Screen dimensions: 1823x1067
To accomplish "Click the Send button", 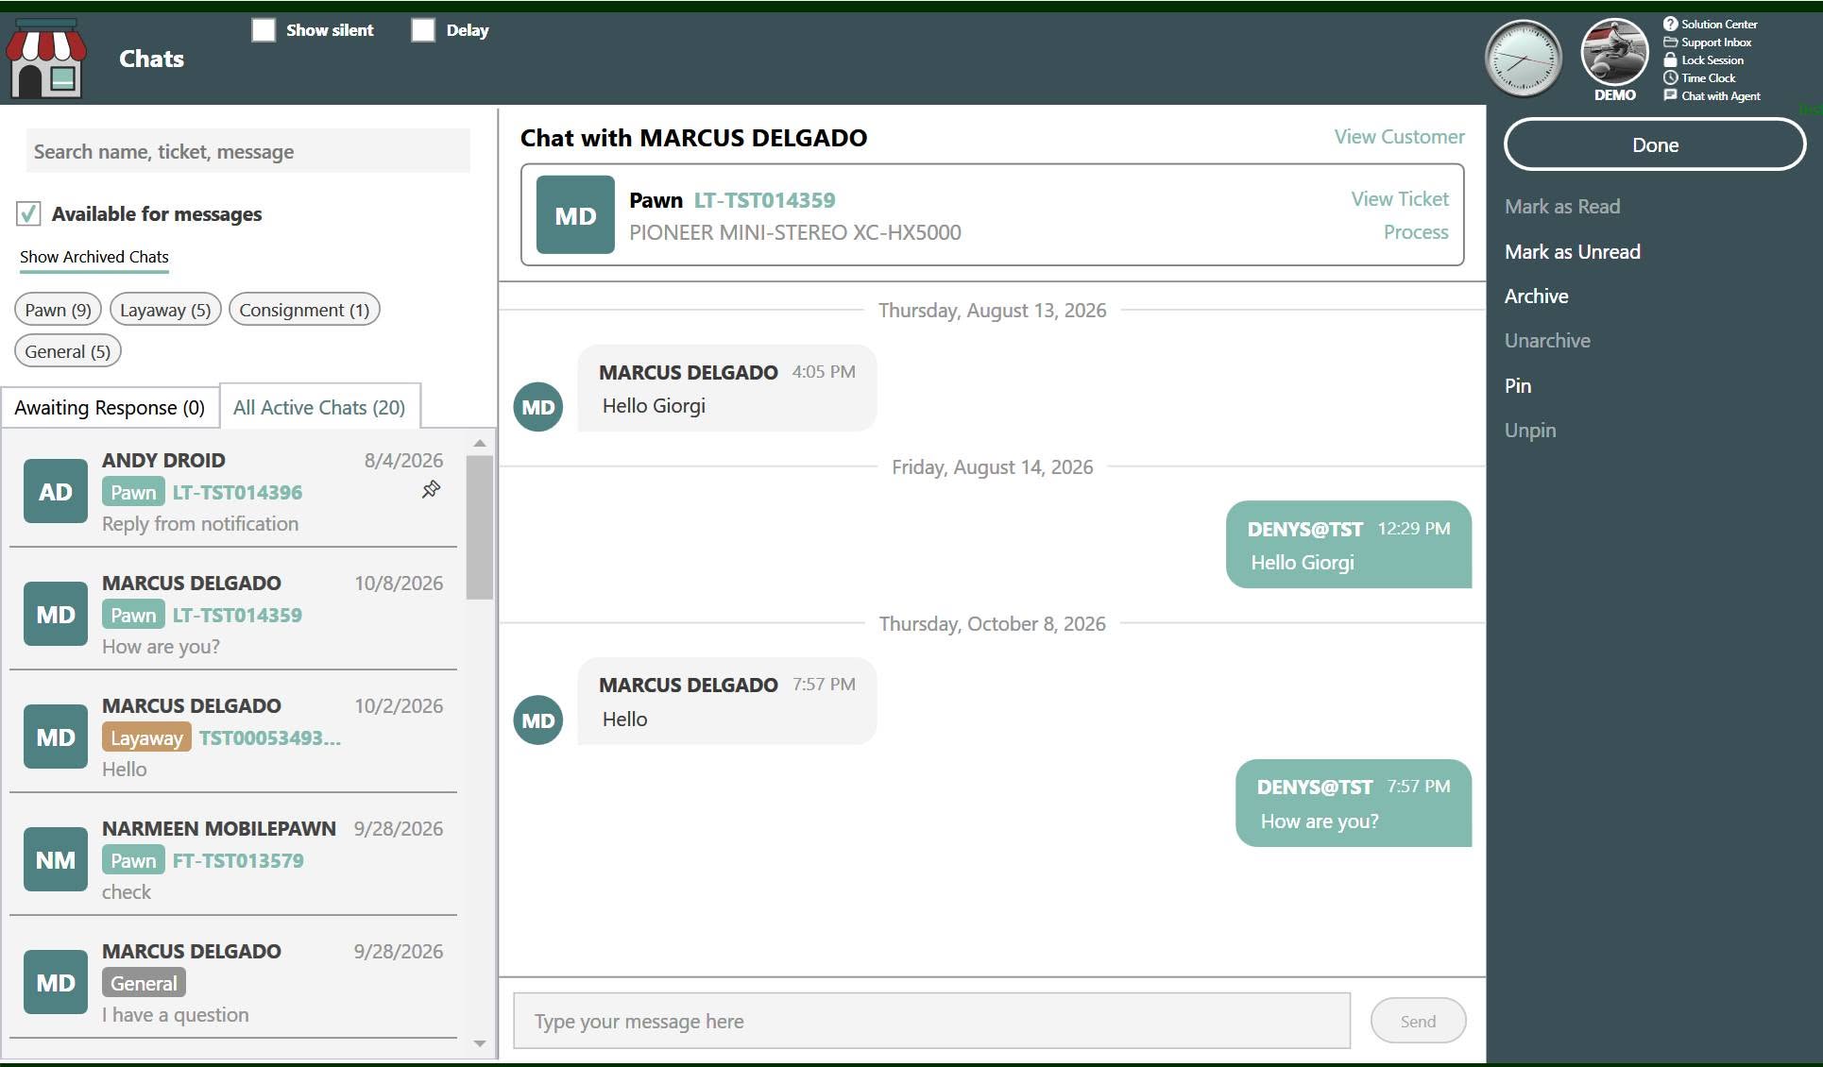I will [x=1418, y=1021].
